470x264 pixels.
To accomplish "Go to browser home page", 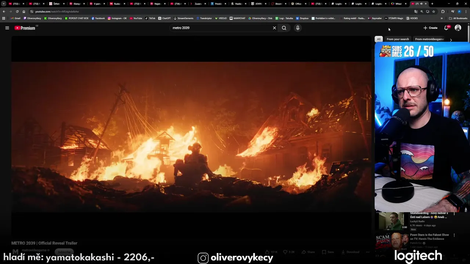I will click(24, 11).
